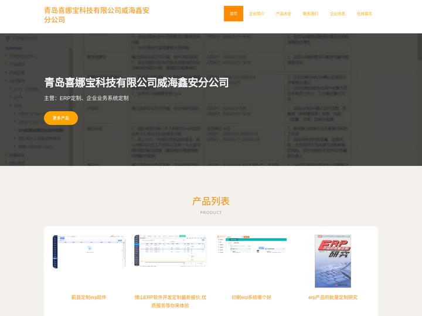Go to the 企业简介 menu item
The height and width of the screenshot is (316, 422).
pos(257,13)
